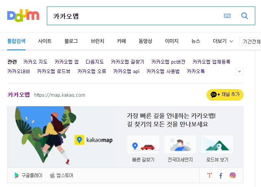Switch to the 이미지 tab
The width and height of the screenshot is (261, 187).
[x=171, y=41]
